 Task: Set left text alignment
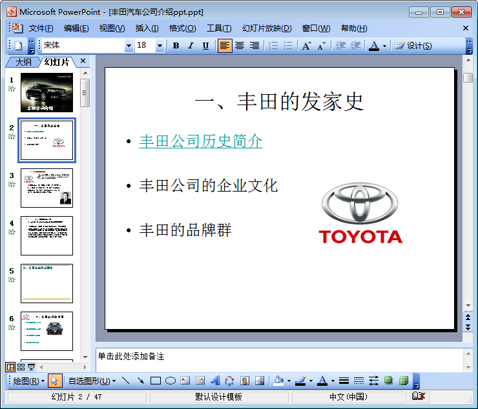[x=225, y=46]
